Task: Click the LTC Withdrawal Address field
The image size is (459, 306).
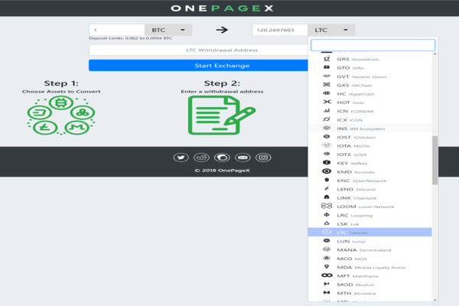Action: [x=198, y=50]
